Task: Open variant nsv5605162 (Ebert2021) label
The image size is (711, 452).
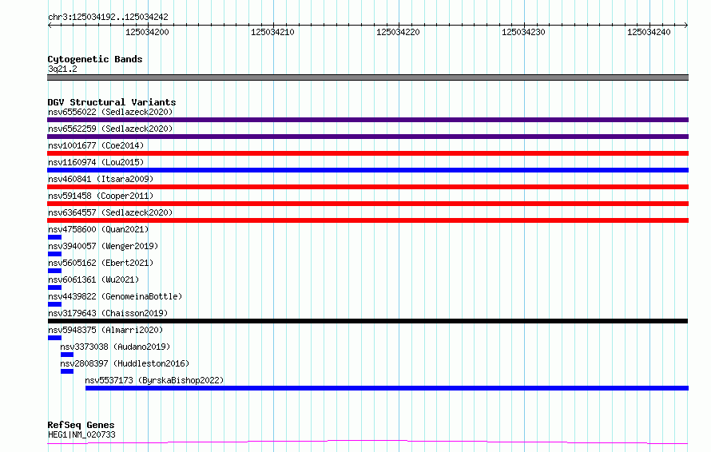Action: 101,263
